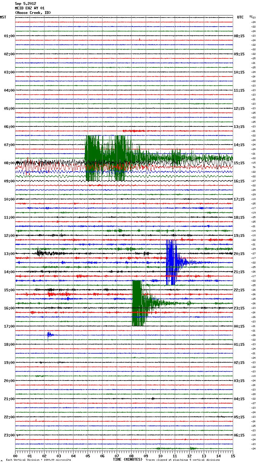
Task: Click the "TIME (MINUTES)" axis title
Action: click(128, 459)
